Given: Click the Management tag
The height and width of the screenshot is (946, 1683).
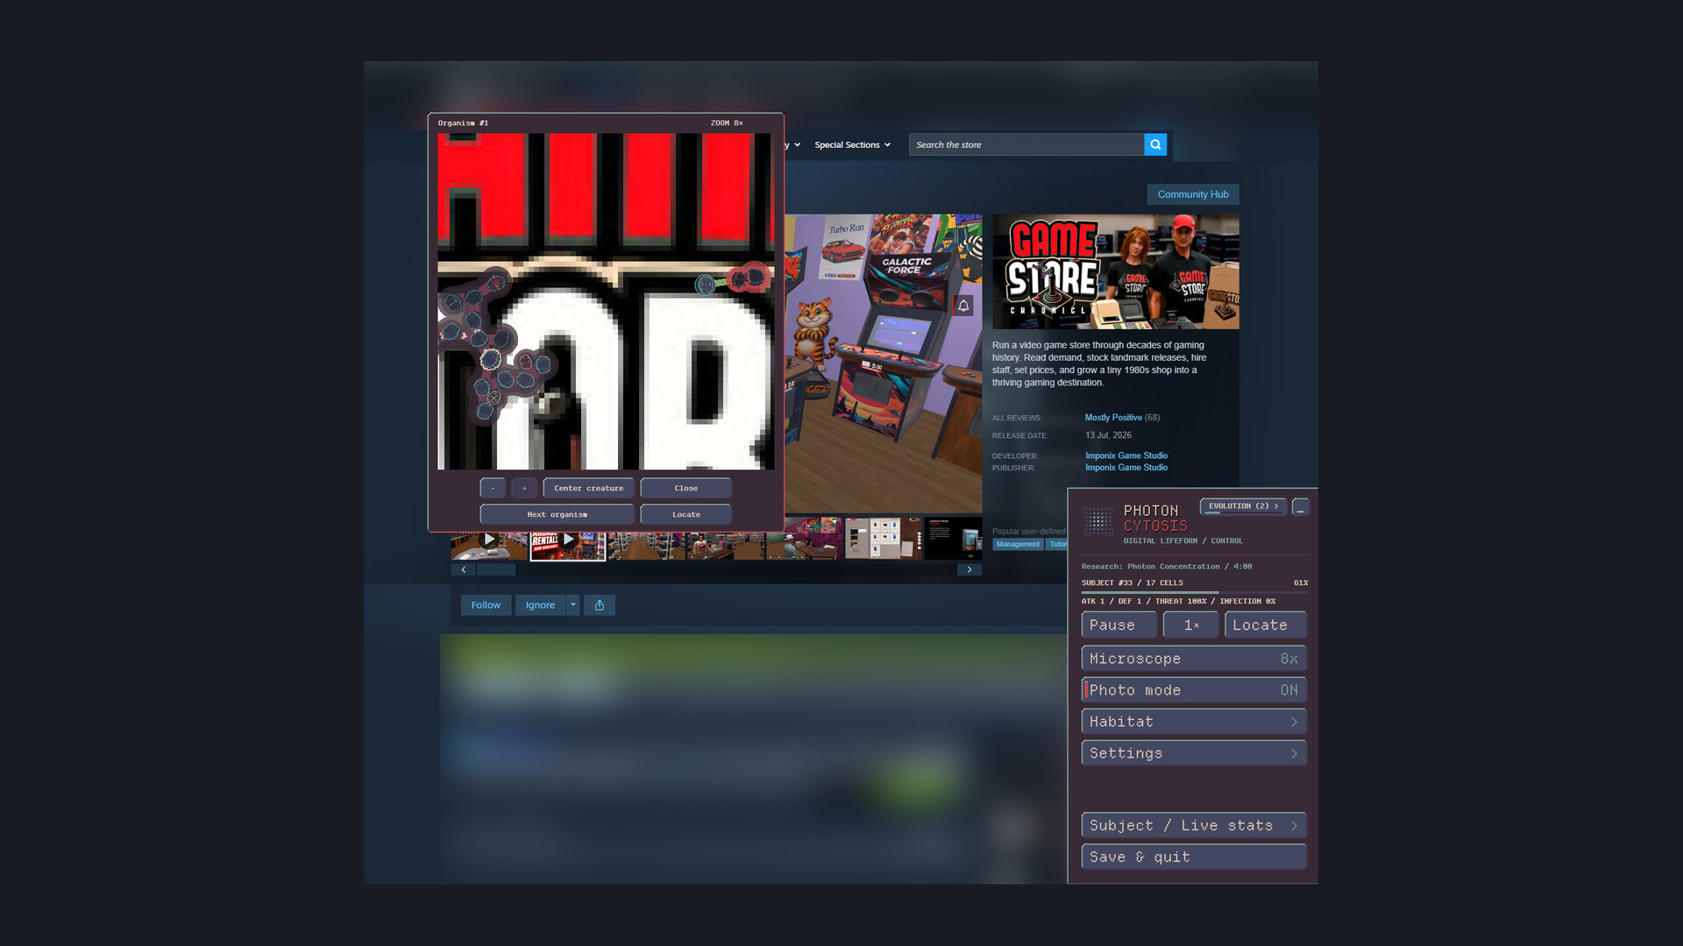Looking at the screenshot, I should pos(1018,545).
